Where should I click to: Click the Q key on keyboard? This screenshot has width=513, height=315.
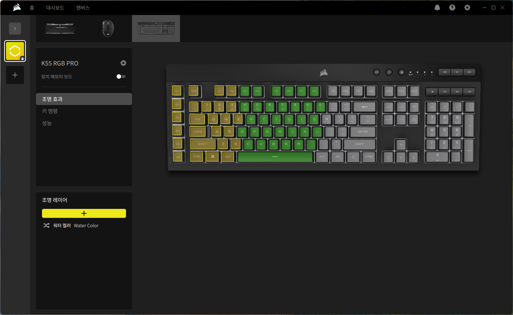[213, 119]
